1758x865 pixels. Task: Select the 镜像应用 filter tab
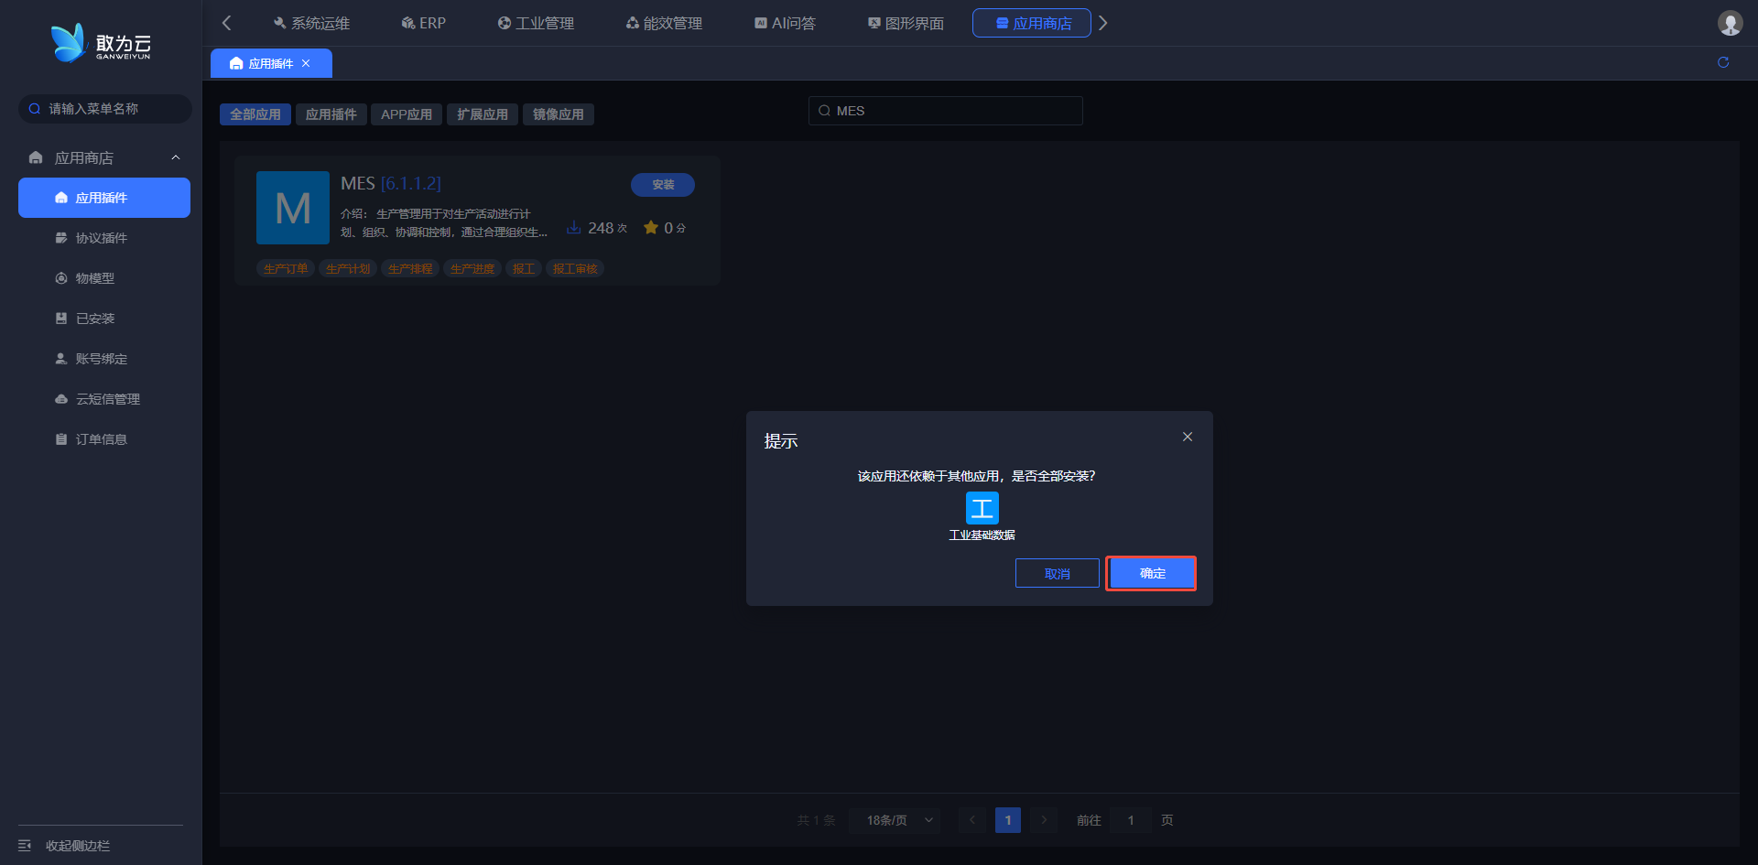point(559,114)
